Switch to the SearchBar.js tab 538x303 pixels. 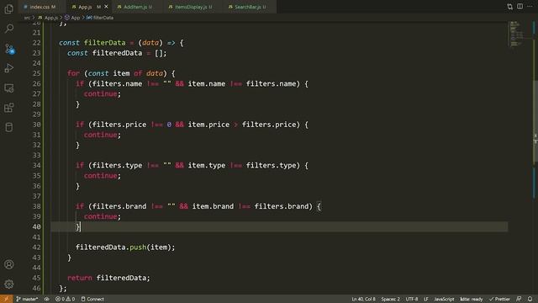coord(251,7)
